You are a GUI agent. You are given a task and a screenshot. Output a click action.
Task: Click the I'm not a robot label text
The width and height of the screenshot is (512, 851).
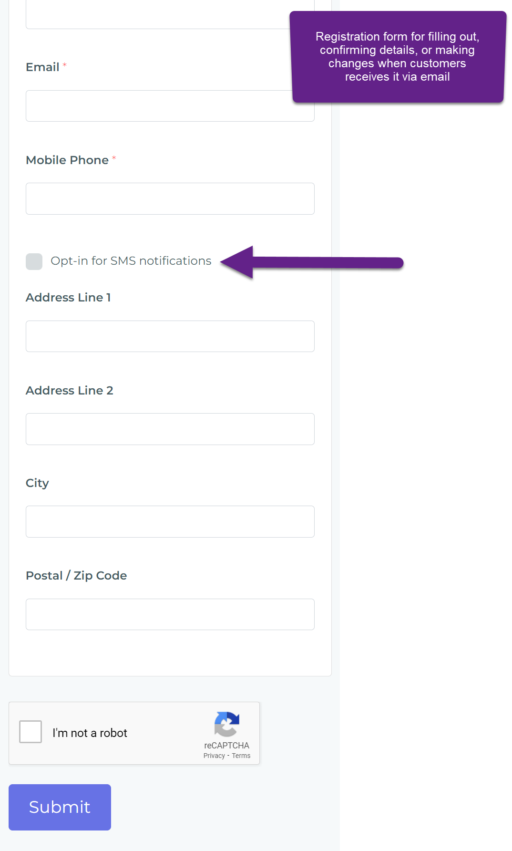tap(90, 733)
